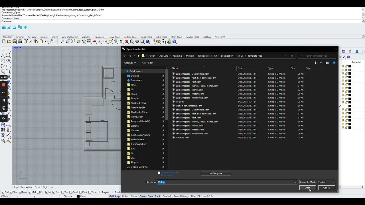Toggle Grid Snap in the status bar

[x=114, y=196]
